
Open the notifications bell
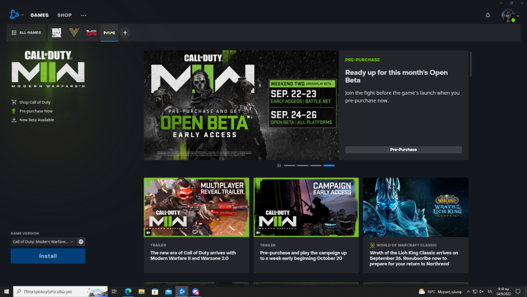(x=488, y=15)
